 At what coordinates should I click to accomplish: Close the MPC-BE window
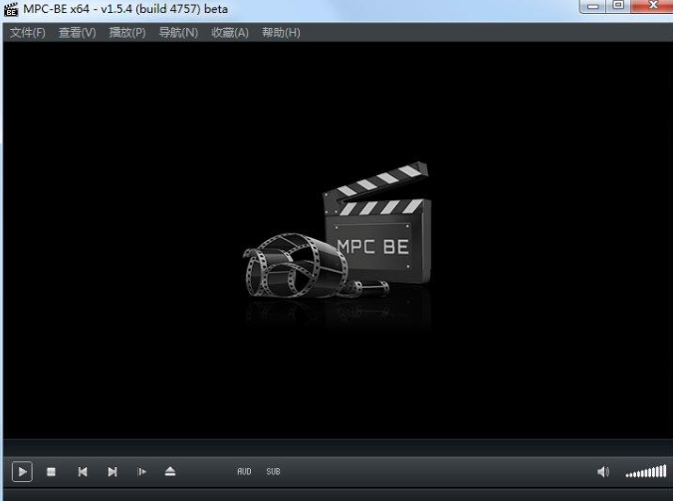652,6
